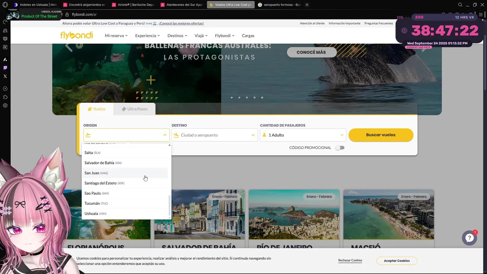Click the browser search magnifier icon
The image size is (487, 274).
(x=460, y=5)
